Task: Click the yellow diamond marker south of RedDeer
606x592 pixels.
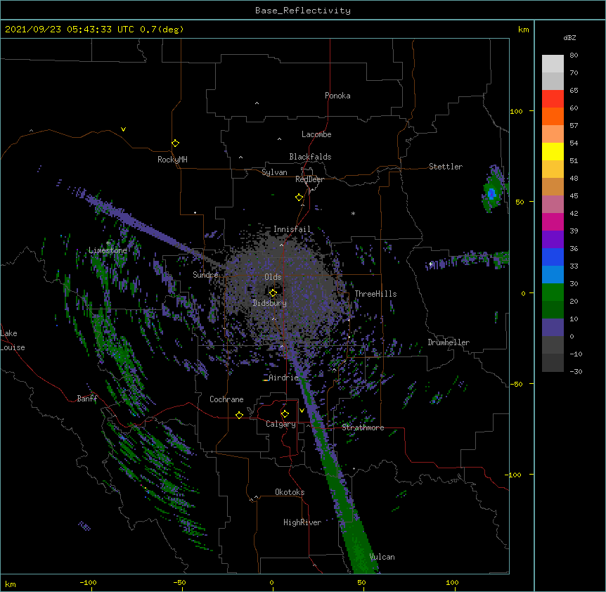Action: coord(299,198)
